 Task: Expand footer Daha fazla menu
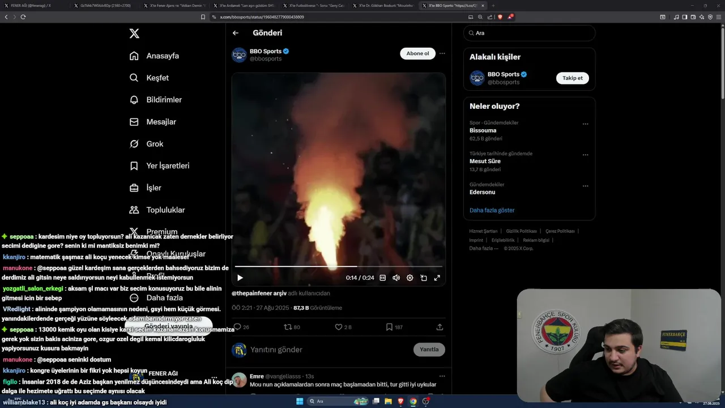tap(484, 248)
